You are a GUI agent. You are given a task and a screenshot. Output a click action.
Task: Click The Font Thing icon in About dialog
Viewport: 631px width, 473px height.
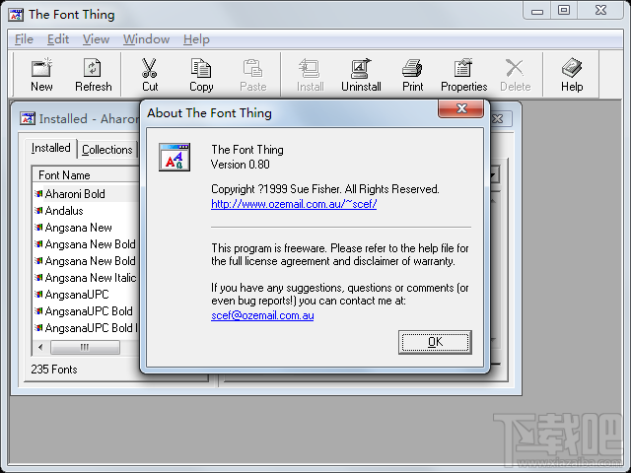point(175,157)
